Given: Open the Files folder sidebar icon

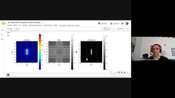Looking at the screenshot, I should (2, 39).
